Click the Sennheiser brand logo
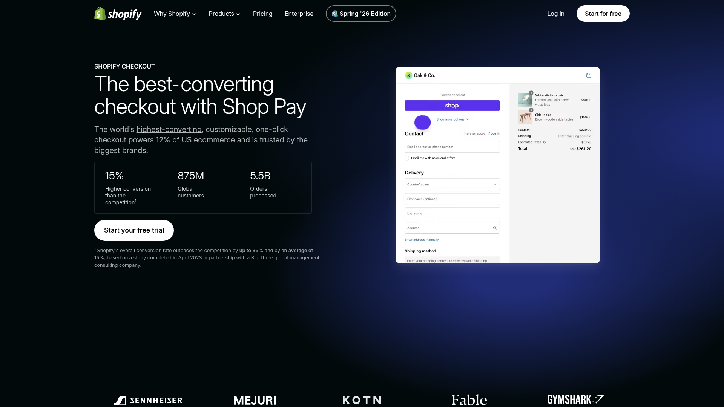The width and height of the screenshot is (724, 407). [x=148, y=400]
